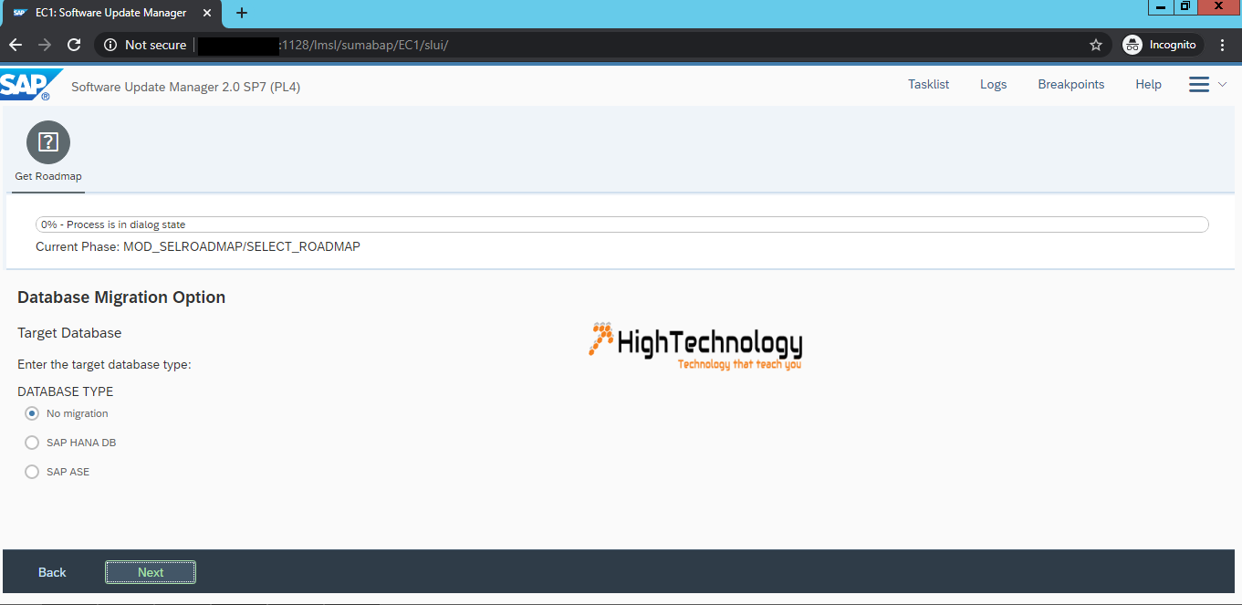Click the browser forward arrow
Image resolution: width=1242 pixels, height=605 pixels.
point(45,45)
